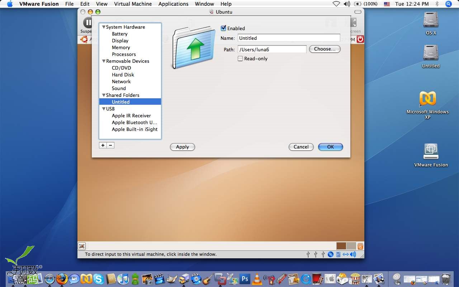
Task: Click the Ubuntu show-desktop icon
Action: tap(82, 246)
